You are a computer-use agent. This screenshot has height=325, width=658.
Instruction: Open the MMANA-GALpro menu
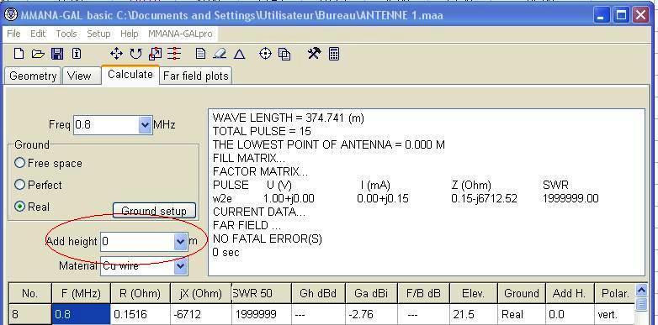coord(180,34)
